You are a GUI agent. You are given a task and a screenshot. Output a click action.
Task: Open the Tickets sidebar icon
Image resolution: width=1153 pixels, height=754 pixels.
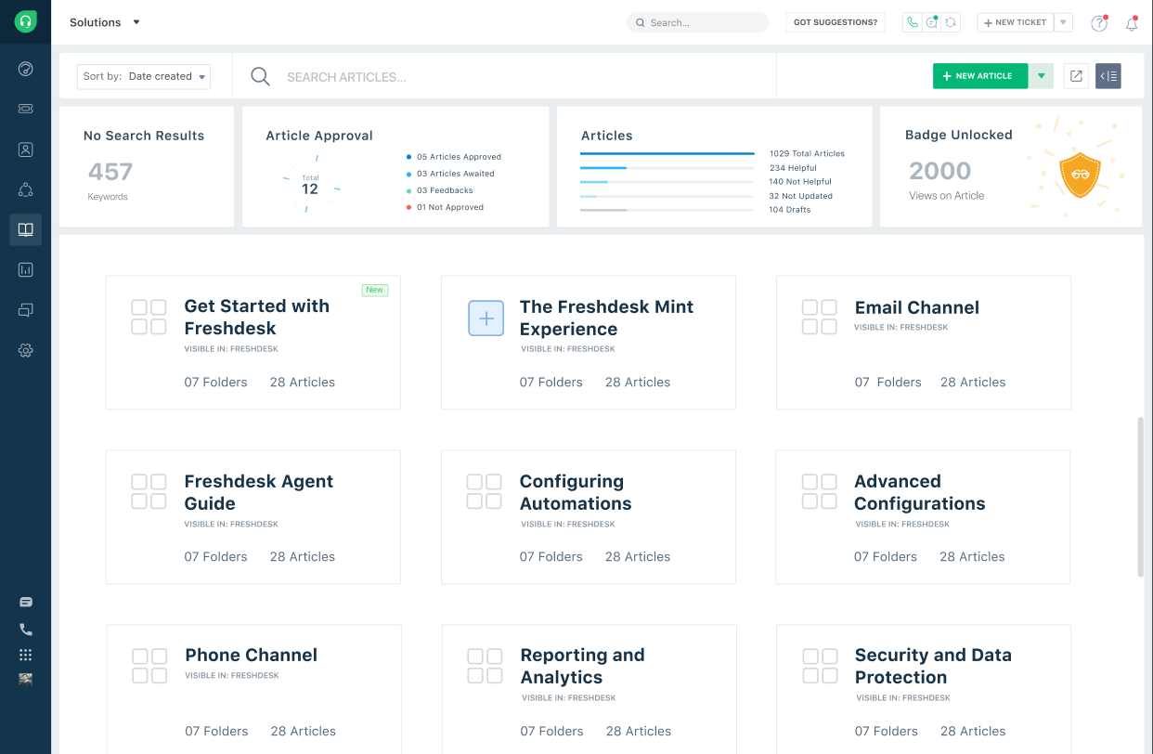click(26, 109)
